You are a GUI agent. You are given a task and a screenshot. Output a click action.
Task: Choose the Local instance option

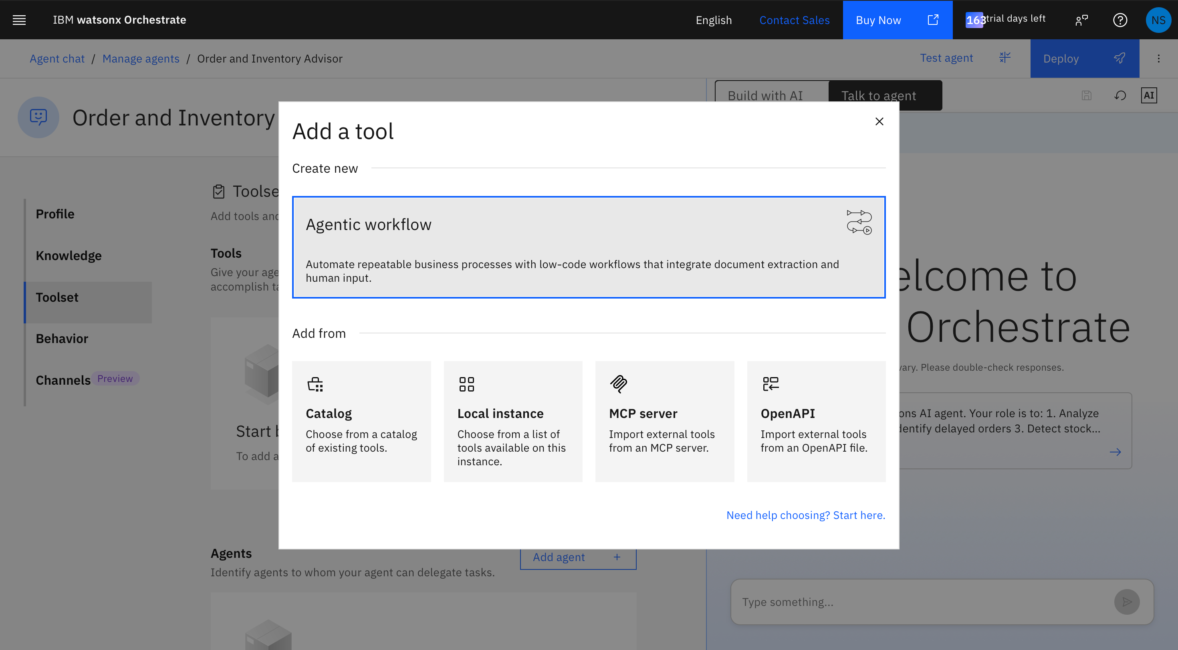513,421
